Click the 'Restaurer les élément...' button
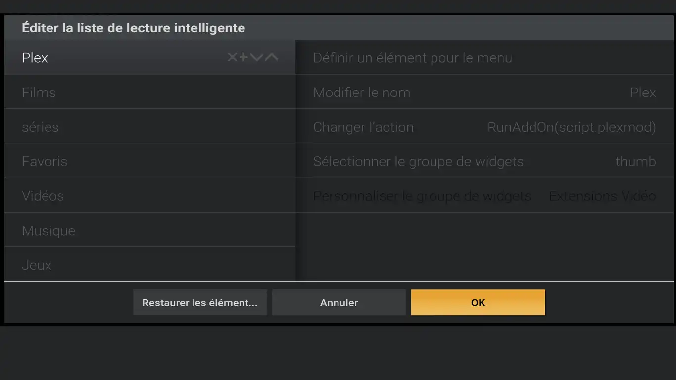The width and height of the screenshot is (676, 380). [200, 303]
